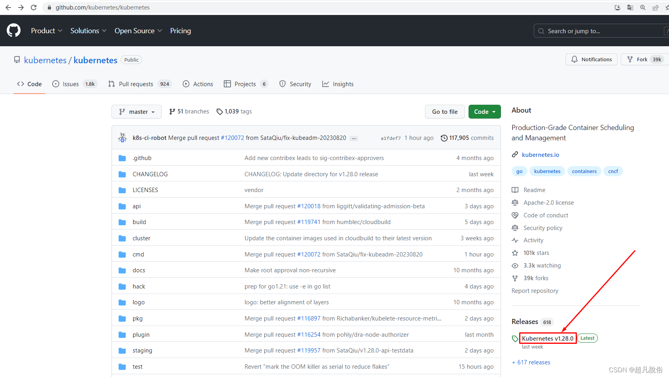Expand the Solutions menu
The height and width of the screenshot is (377, 669).
(x=88, y=31)
